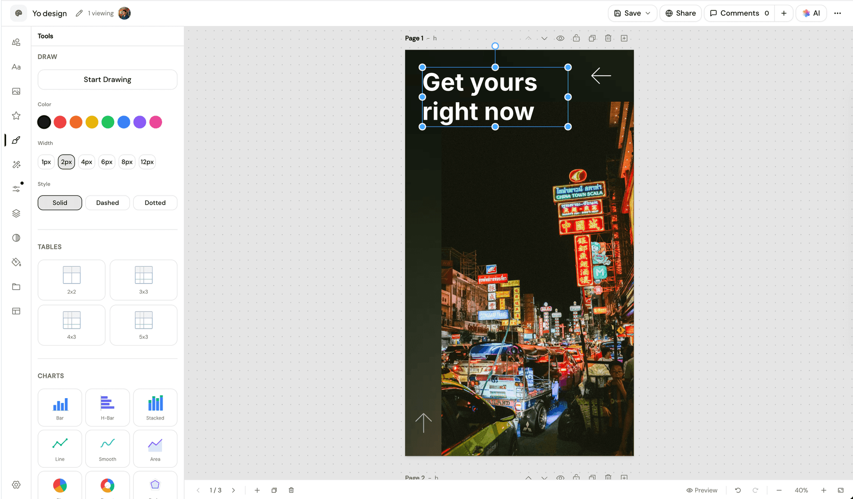This screenshot has width=853, height=499.
Task: Choose the Dashed line style
Action: pos(108,203)
